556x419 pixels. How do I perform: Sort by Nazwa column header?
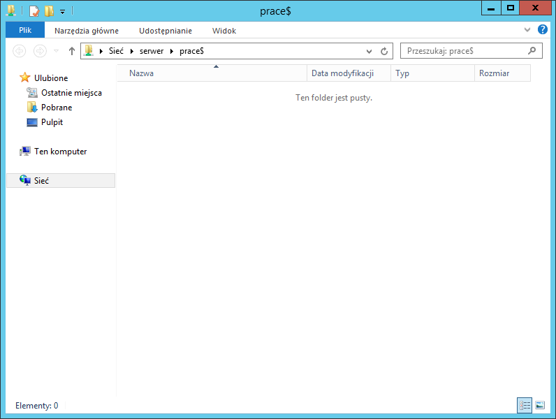pyautogui.click(x=212, y=73)
